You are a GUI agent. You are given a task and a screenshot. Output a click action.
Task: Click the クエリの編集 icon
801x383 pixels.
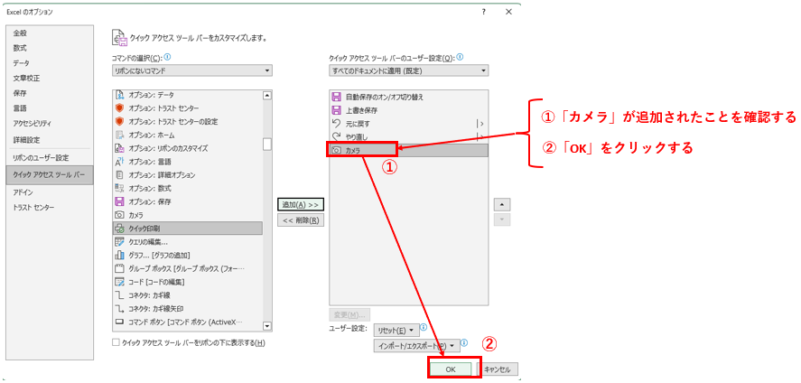(x=119, y=241)
